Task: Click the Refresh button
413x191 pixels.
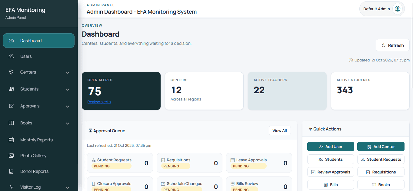Action: point(392,45)
